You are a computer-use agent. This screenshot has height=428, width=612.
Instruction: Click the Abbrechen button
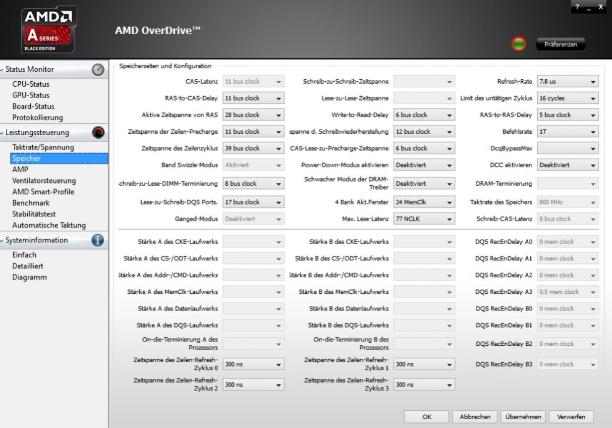(475, 417)
